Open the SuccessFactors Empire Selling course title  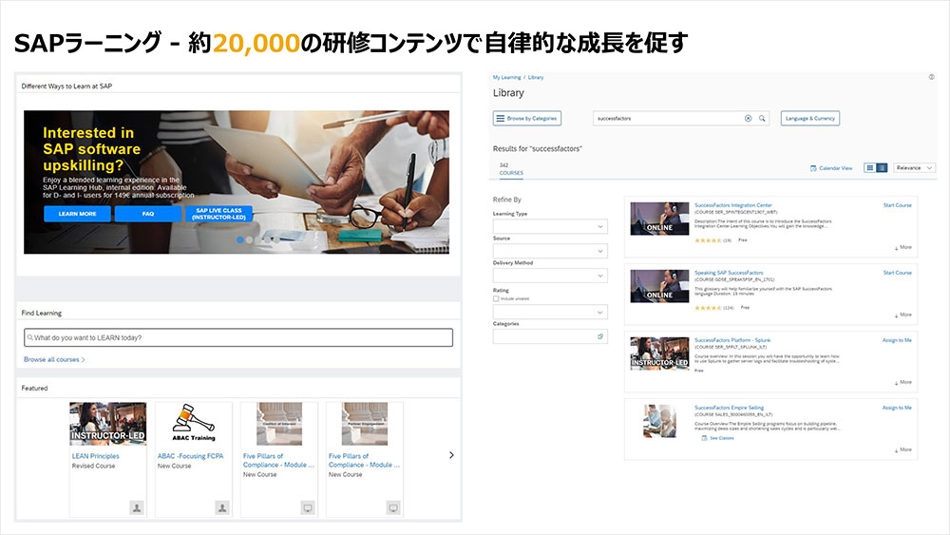coord(729,408)
